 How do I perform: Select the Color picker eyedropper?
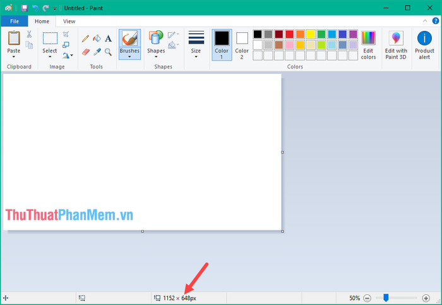[97, 52]
